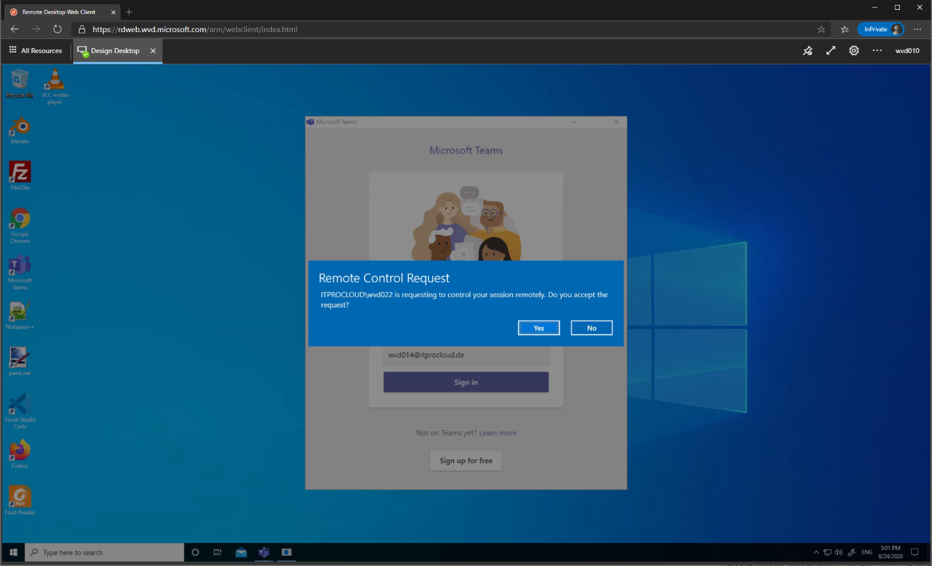Click the wvd010 user name
The height and width of the screenshot is (566, 932).
point(908,51)
